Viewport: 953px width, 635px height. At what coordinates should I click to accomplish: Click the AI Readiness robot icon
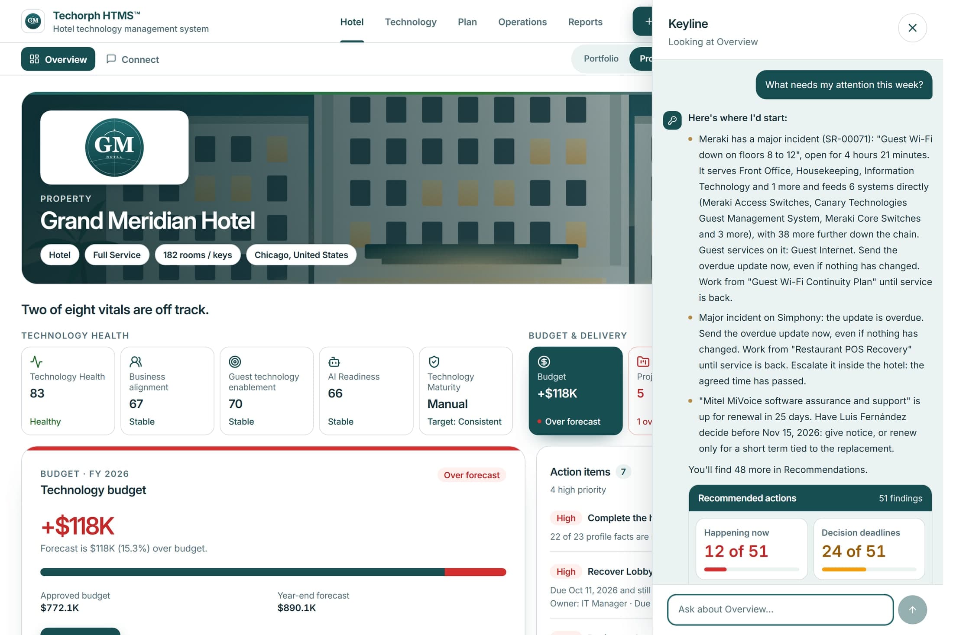point(334,361)
